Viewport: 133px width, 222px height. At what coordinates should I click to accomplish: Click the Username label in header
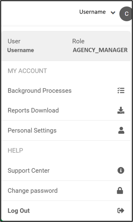point(93,12)
